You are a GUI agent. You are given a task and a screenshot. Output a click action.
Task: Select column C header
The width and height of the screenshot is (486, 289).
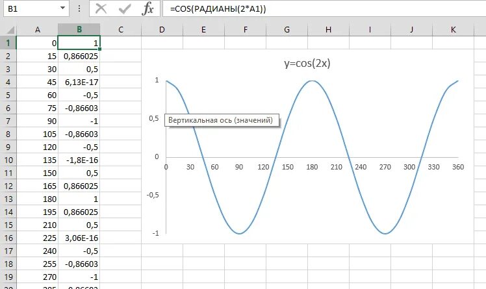[121, 30]
